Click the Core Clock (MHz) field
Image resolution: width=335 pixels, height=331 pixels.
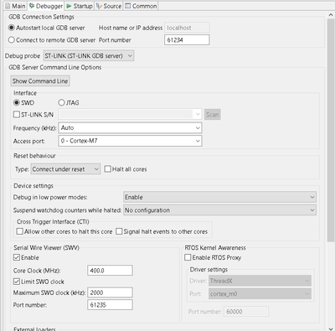click(110, 271)
